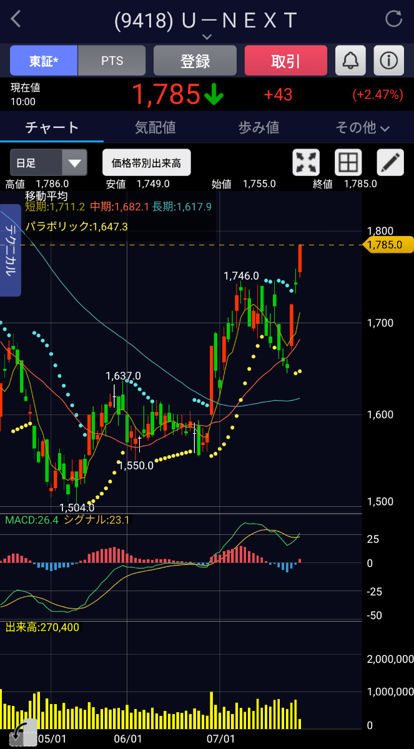Tap the 06/01 date axis label
This screenshot has height=749, width=414.
(128, 738)
